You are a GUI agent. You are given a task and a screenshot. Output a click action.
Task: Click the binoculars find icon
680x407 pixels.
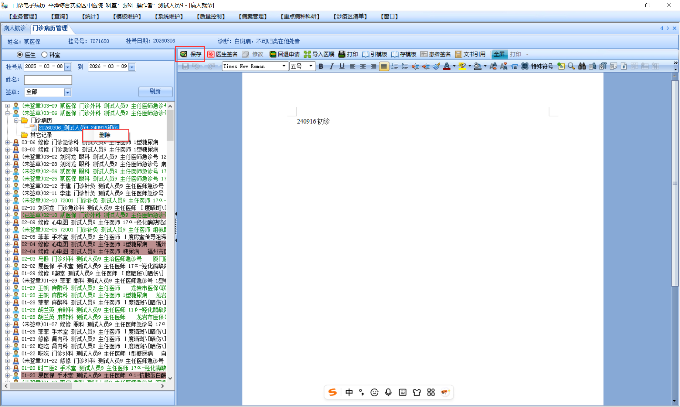click(x=582, y=66)
